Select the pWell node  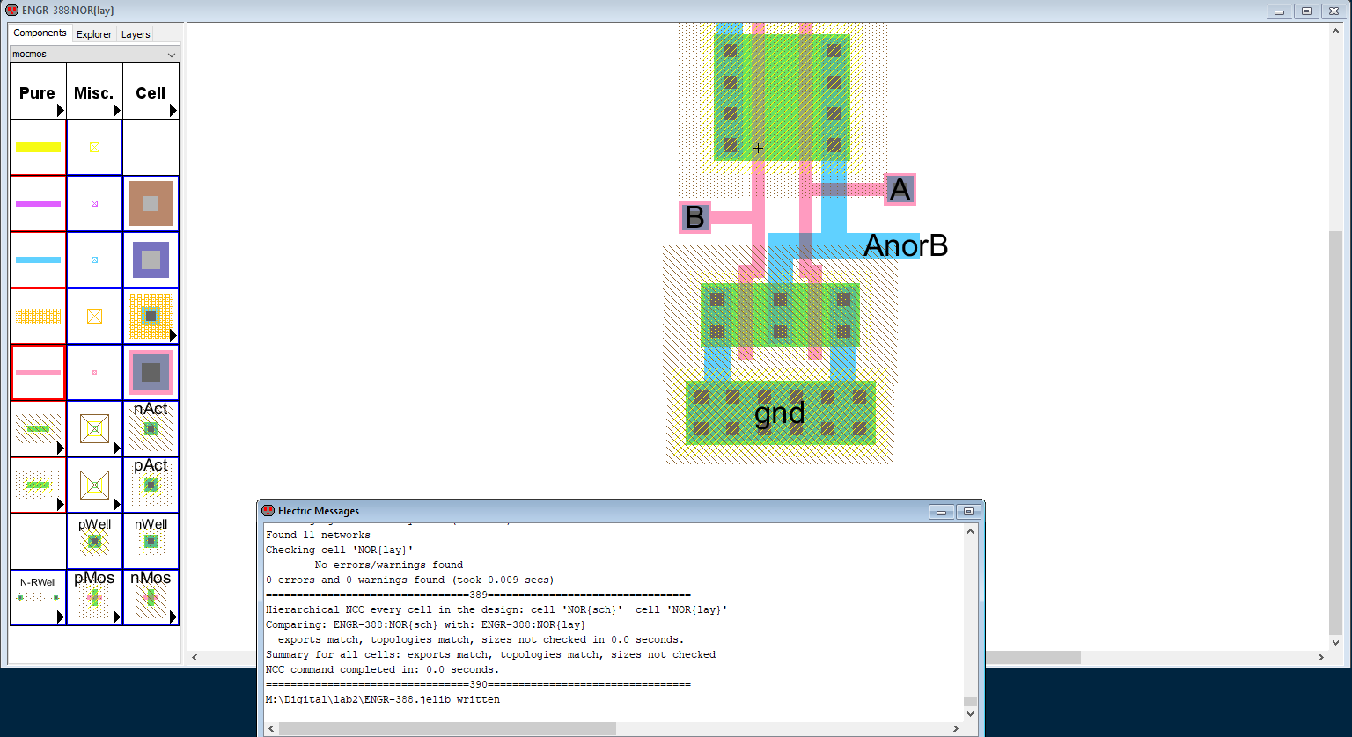coord(94,541)
